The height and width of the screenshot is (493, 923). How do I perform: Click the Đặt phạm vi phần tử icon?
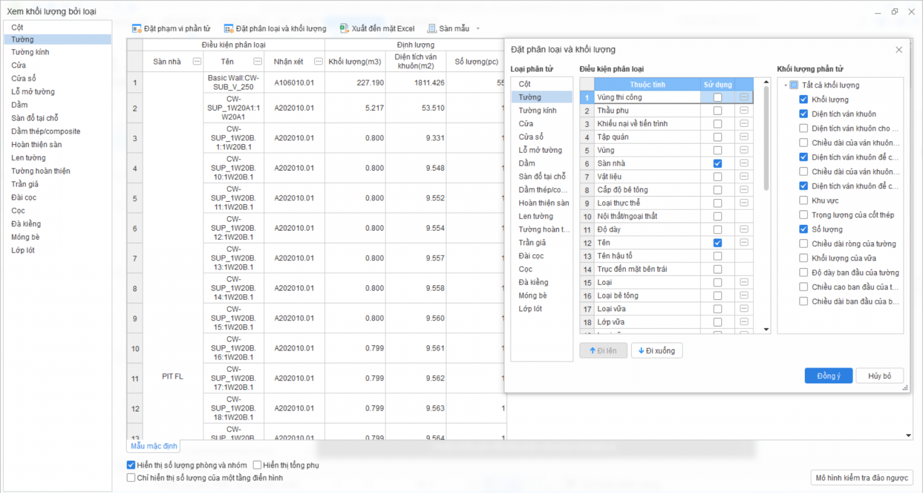point(137,28)
